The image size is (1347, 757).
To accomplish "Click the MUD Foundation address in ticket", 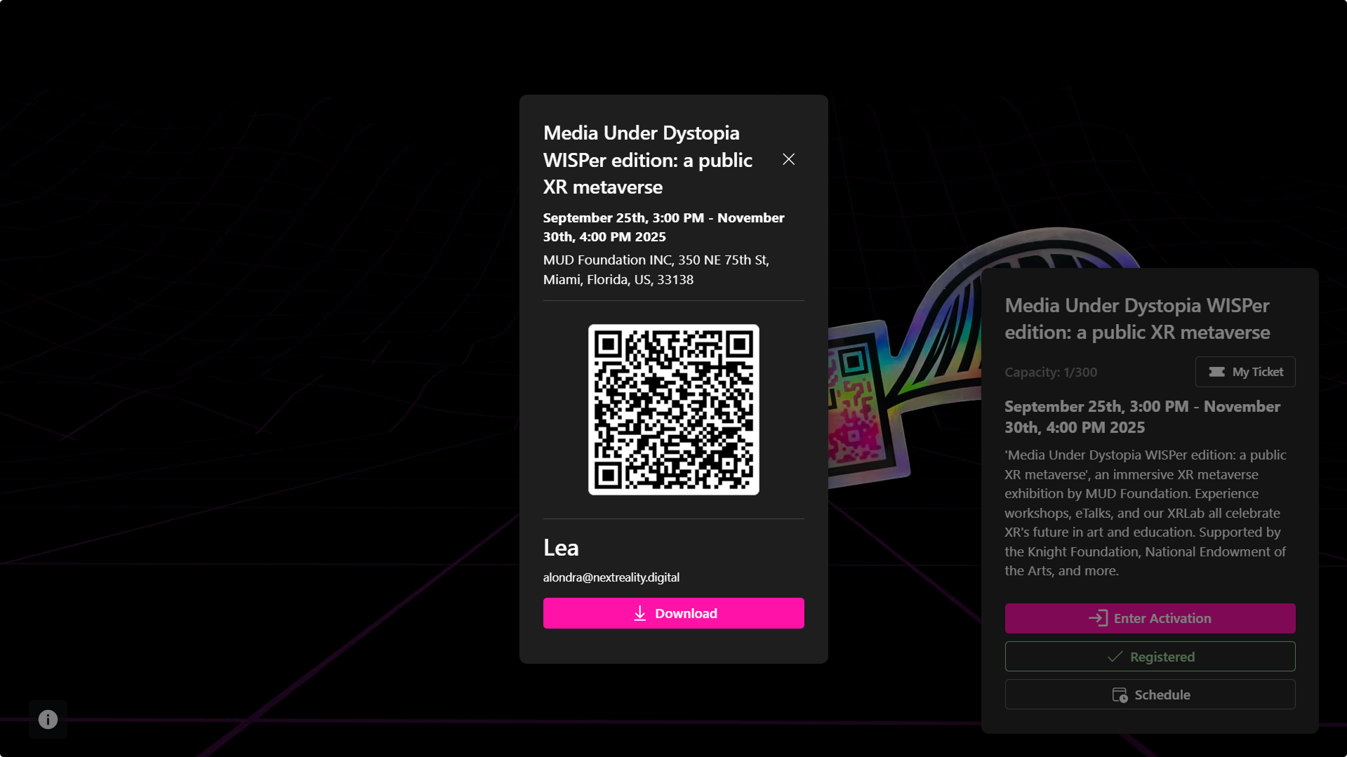I will point(656,269).
